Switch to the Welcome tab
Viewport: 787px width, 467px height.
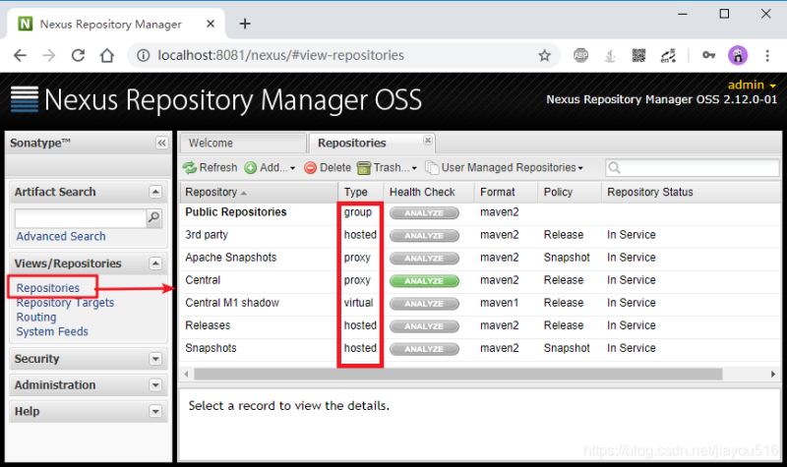pos(243,143)
